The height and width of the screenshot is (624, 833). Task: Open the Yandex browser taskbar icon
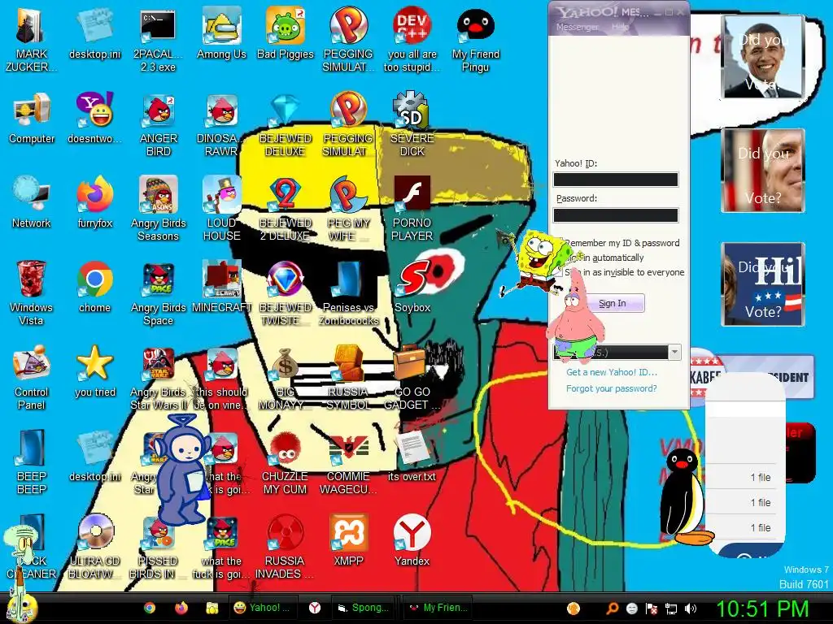[315, 608]
